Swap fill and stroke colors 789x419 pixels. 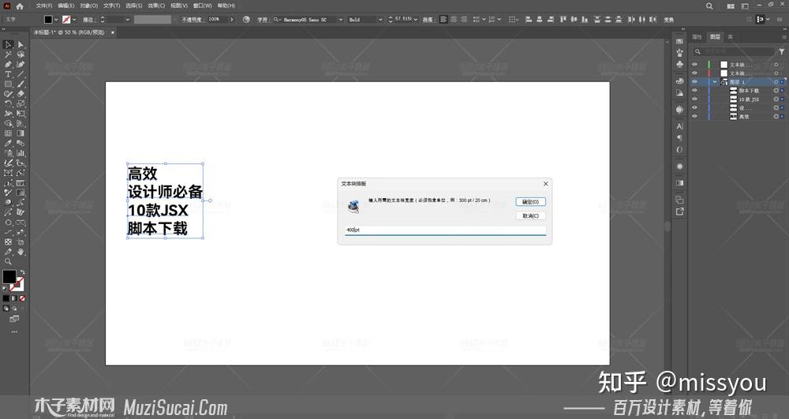click(22, 272)
